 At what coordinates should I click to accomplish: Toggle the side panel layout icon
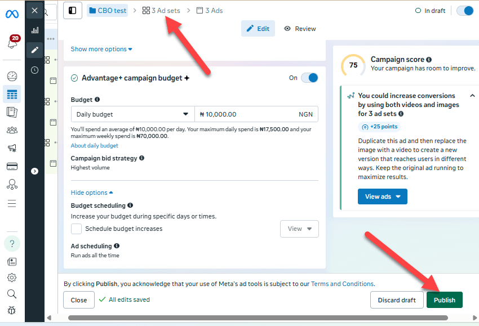click(x=72, y=11)
